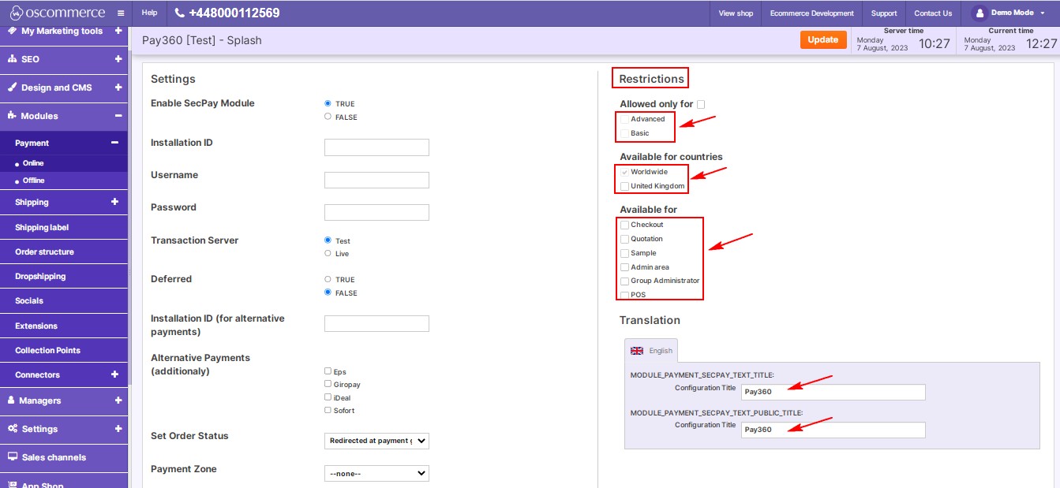The image size is (1060, 488).
Task: Open Contact Us in top bar
Action: [x=933, y=13]
